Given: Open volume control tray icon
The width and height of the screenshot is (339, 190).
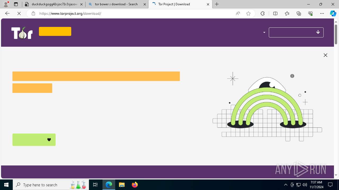Looking at the screenshot, I should pos(305,185).
